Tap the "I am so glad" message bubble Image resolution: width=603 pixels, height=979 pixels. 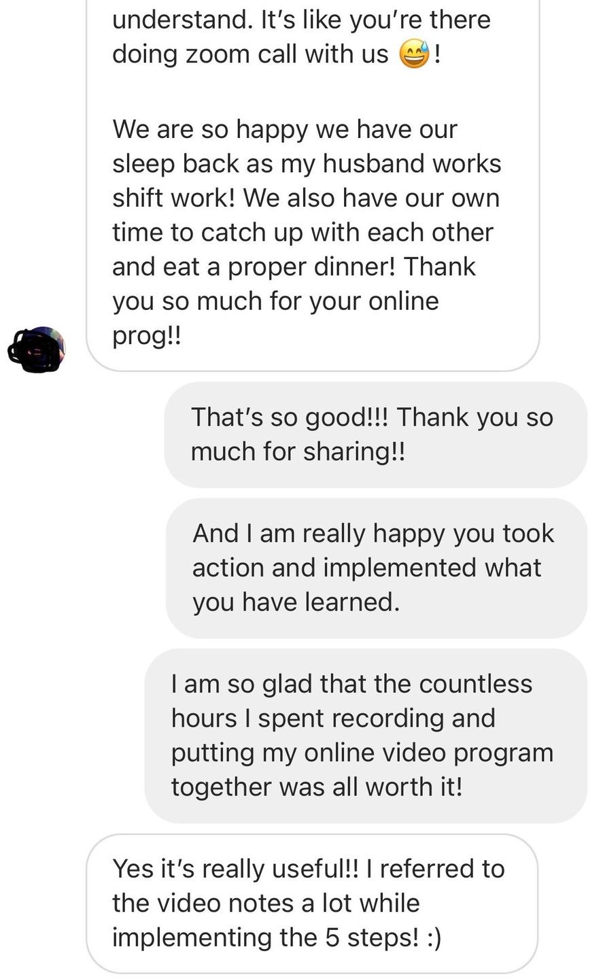366,736
